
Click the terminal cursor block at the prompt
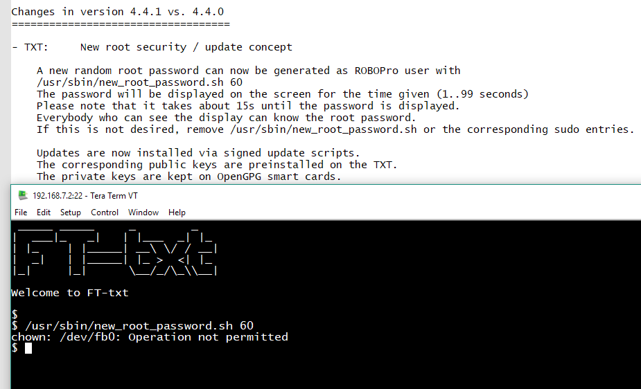pyautogui.click(x=28, y=348)
